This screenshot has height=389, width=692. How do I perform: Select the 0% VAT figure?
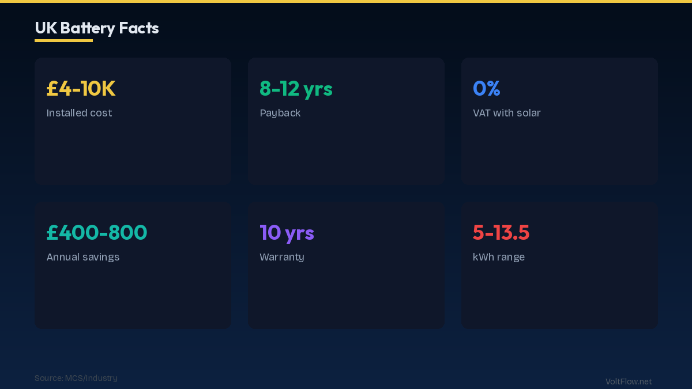[486, 89]
